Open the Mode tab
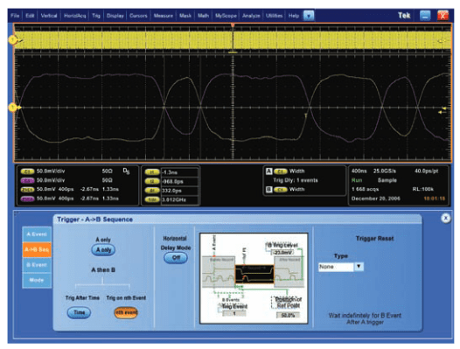460x349 pixels. coord(37,280)
